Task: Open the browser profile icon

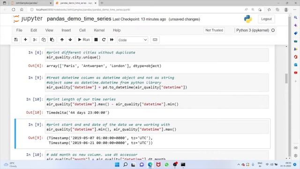Action: [286, 9]
